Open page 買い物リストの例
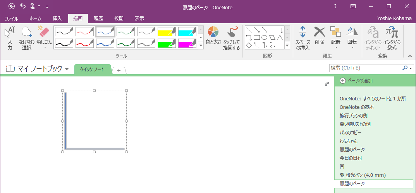Viewport: 416px width, 193px height. 355,124
